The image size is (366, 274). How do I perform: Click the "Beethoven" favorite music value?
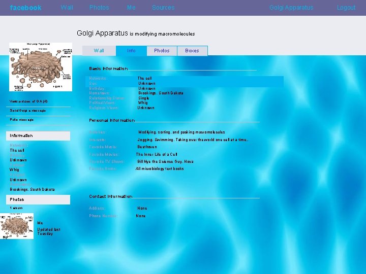[147, 147]
